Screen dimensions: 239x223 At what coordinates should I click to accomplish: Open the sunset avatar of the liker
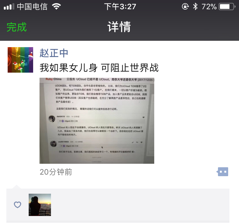tap(40, 205)
